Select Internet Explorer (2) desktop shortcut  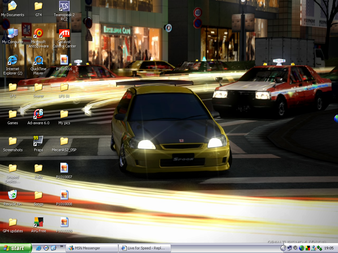pos(13,65)
